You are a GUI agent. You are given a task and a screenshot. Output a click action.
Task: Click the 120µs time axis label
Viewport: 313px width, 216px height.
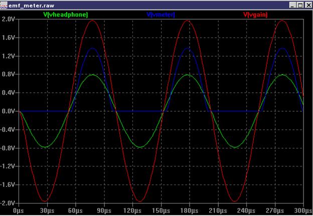coord(132,211)
